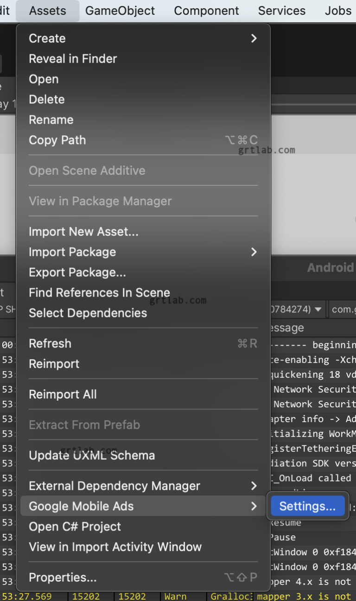The width and height of the screenshot is (356, 601).
Task: Click Settings... in Google Mobile Ads submenu
Action: pyautogui.click(x=308, y=506)
